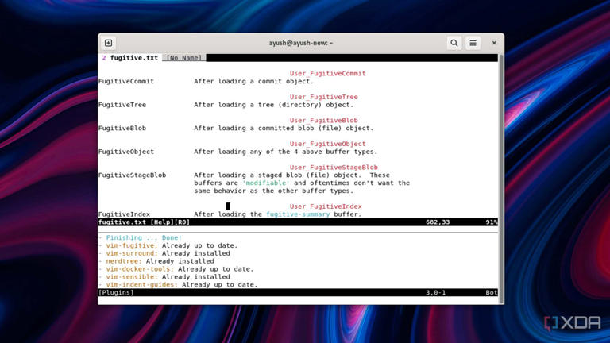Click the User_FugitiveTree tag
The image size is (610, 343).
coord(324,97)
